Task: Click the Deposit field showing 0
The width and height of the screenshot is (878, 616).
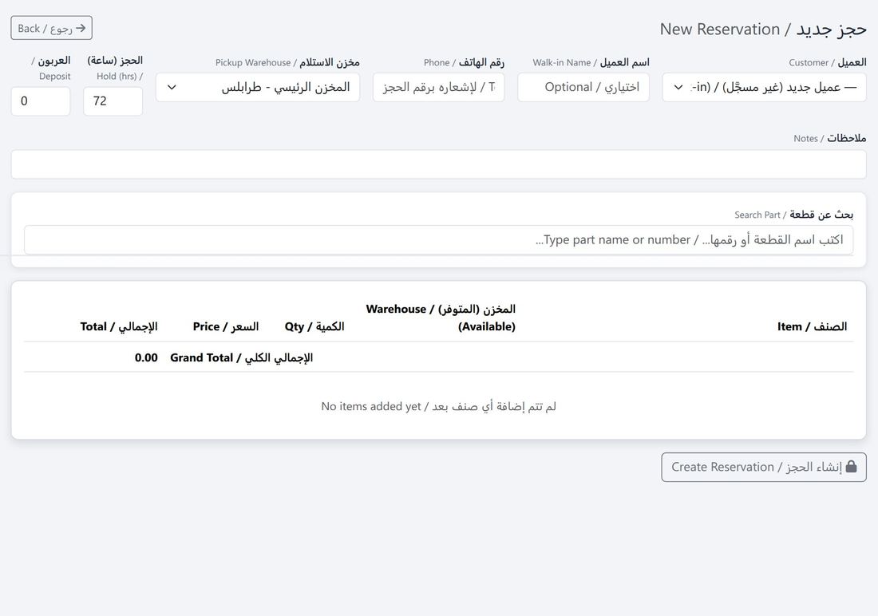Action: point(41,101)
